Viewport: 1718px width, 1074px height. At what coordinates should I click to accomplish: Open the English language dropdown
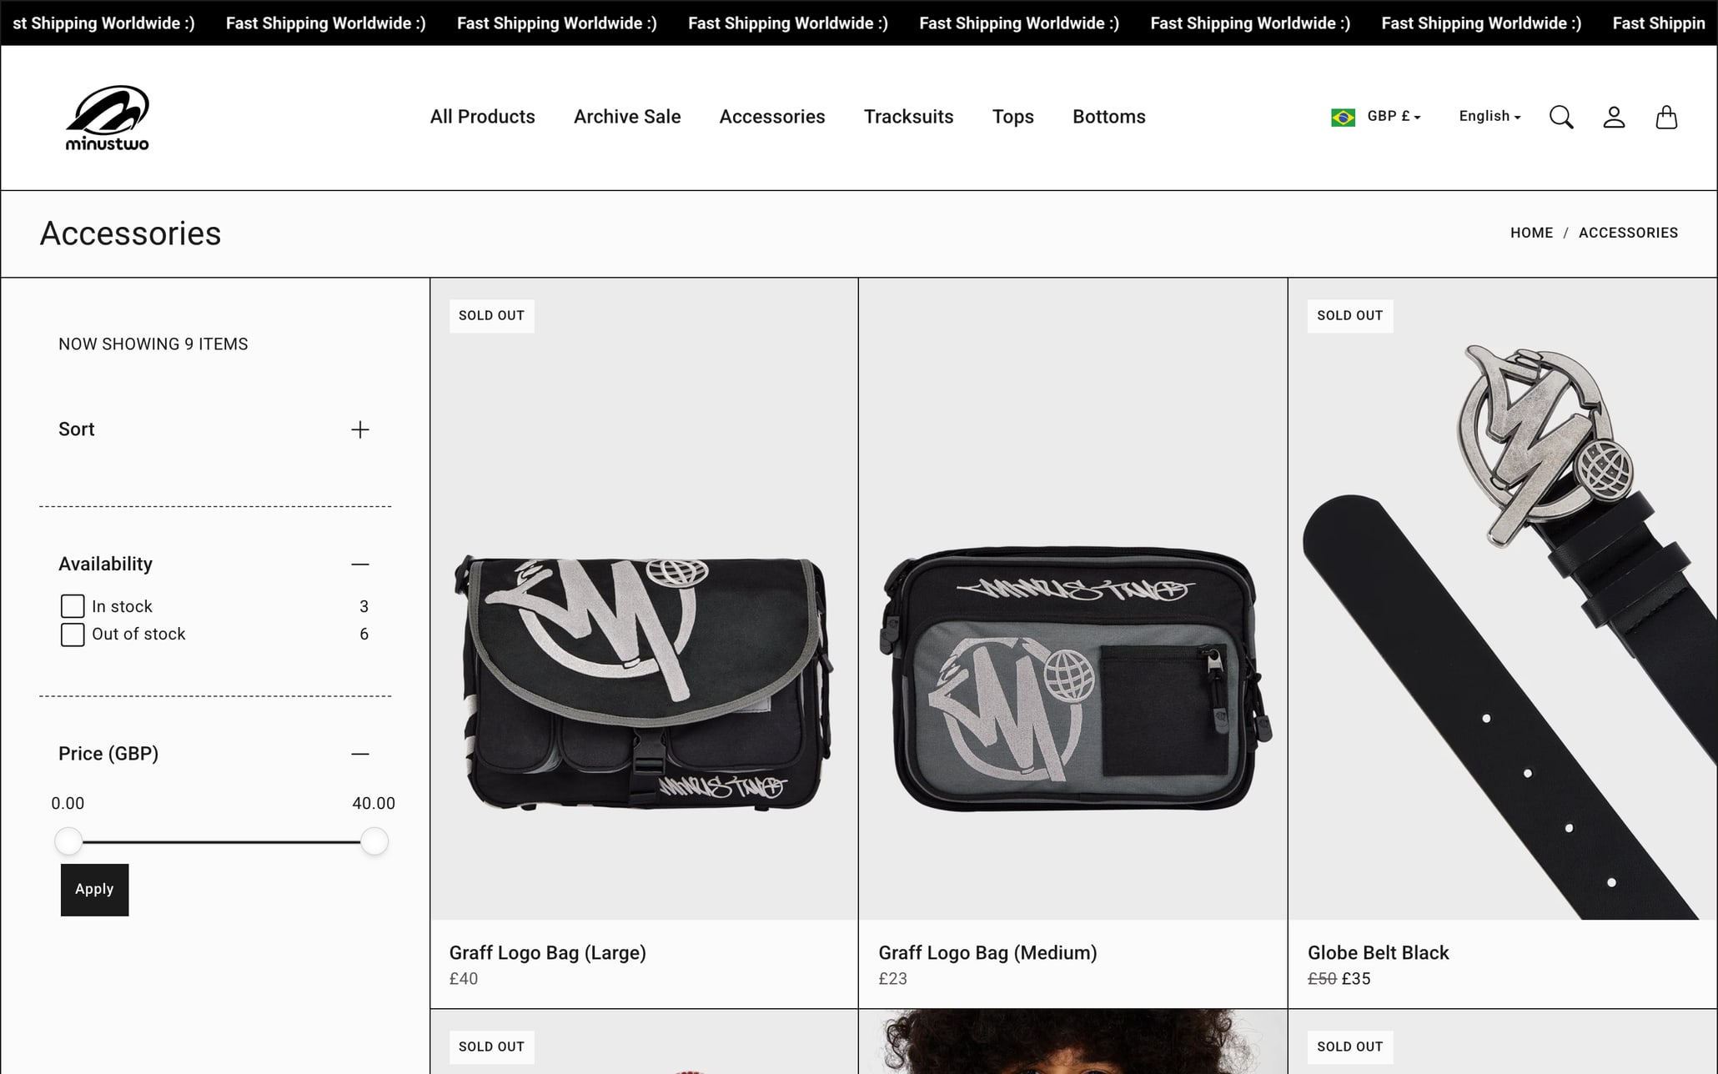tap(1489, 116)
